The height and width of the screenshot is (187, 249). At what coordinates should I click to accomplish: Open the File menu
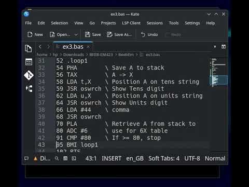29,23
